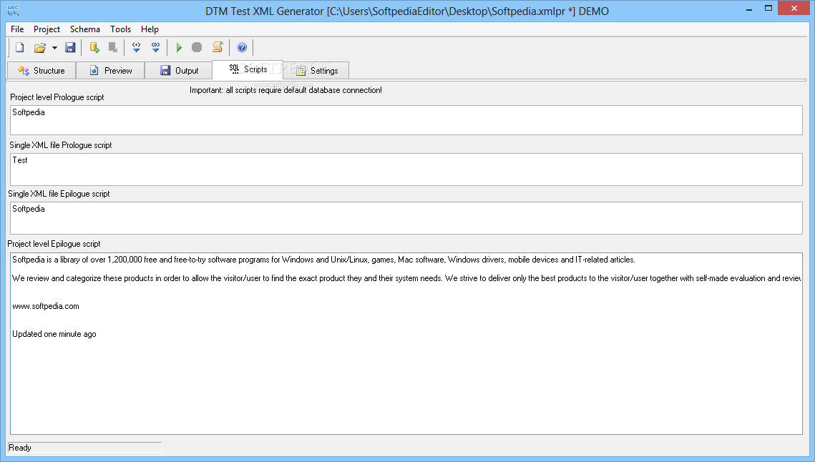The height and width of the screenshot is (462, 815).
Task: Open the Schema menu
Action: [84, 29]
